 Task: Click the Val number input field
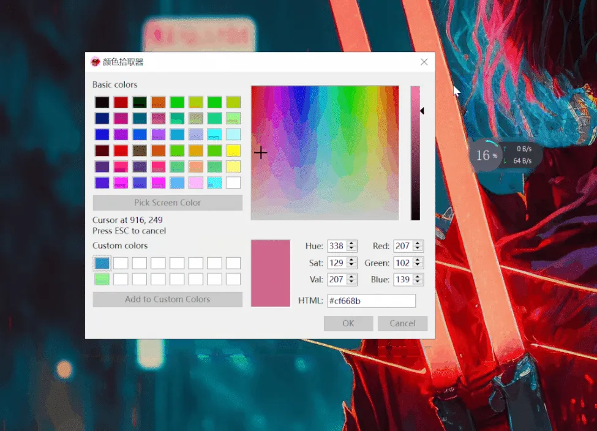click(x=336, y=280)
